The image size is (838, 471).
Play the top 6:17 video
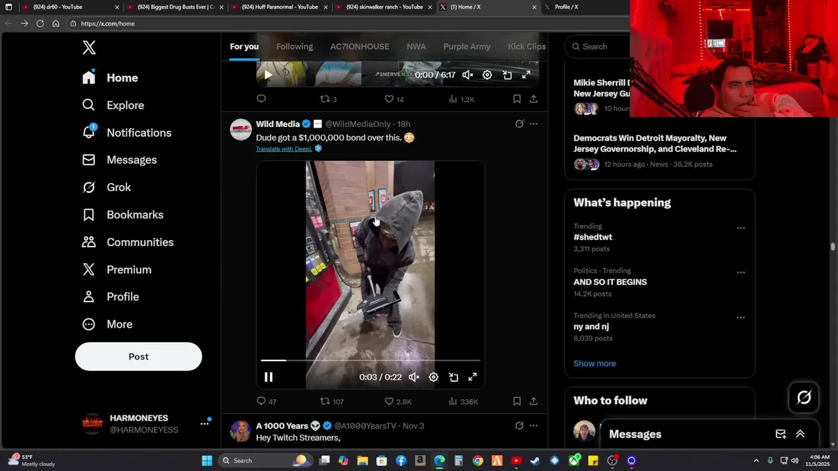[268, 75]
